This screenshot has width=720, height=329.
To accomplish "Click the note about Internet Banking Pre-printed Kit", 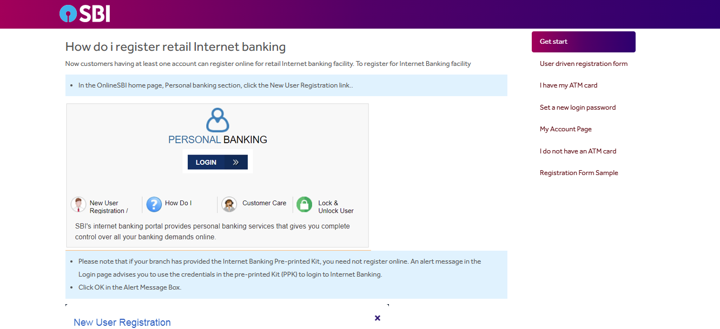I will pyautogui.click(x=280, y=268).
